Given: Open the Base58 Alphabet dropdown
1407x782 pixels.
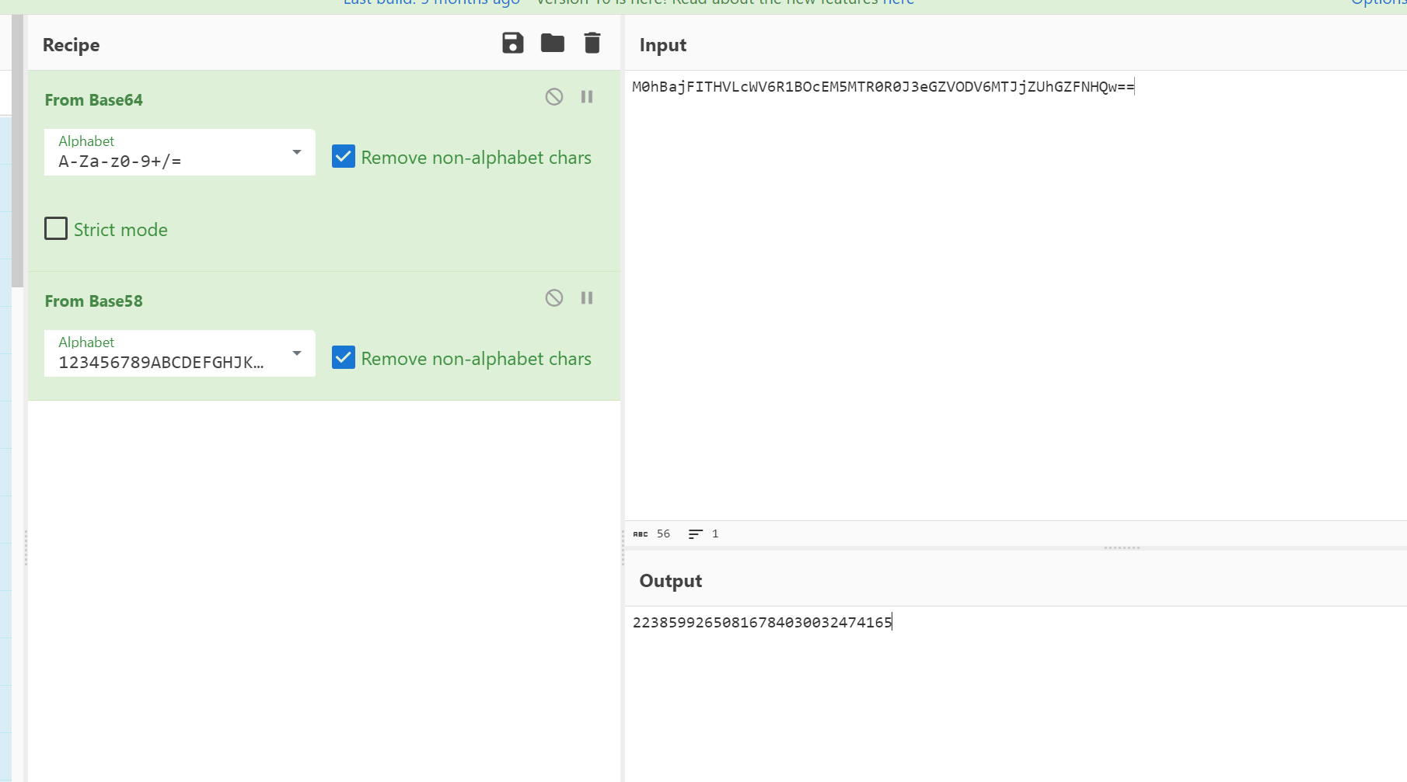Looking at the screenshot, I should pyautogui.click(x=296, y=353).
